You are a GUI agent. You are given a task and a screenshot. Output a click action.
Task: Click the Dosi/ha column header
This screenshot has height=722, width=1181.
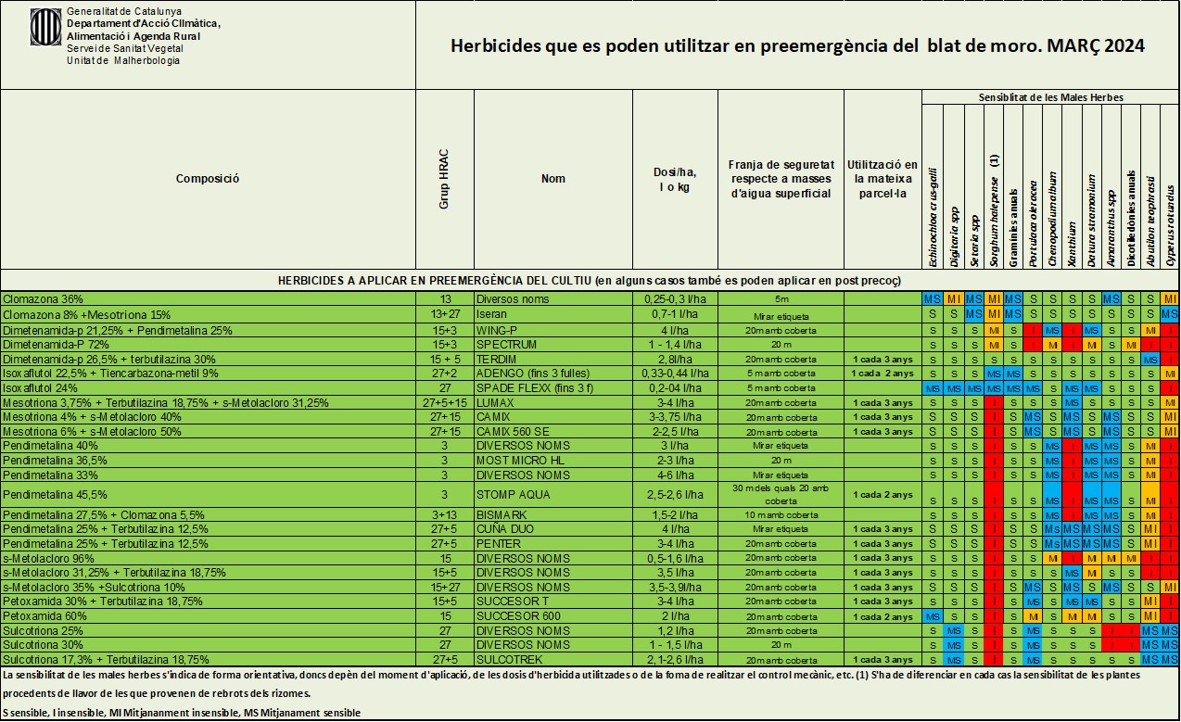[x=674, y=179]
